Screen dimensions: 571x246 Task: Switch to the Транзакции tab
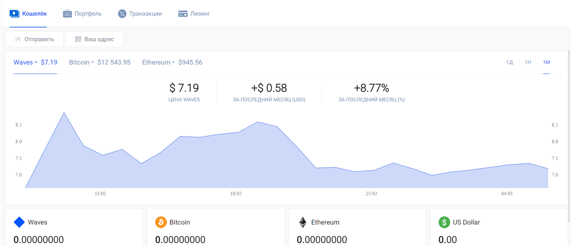point(140,14)
